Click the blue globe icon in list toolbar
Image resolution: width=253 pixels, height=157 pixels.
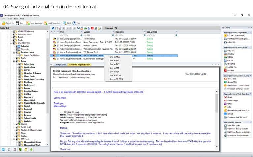[x=53, y=28]
